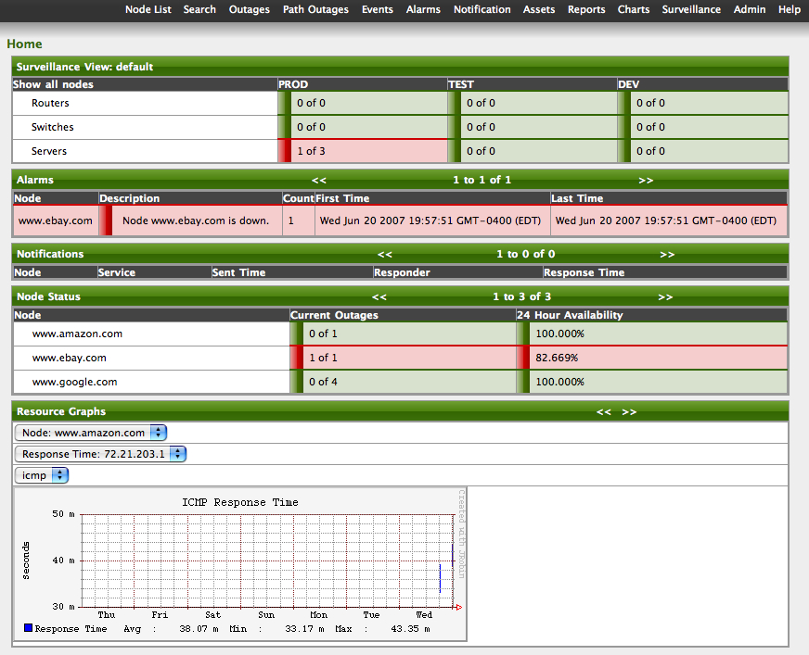Open the Outages menu
The image size is (809, 655).
249,10
